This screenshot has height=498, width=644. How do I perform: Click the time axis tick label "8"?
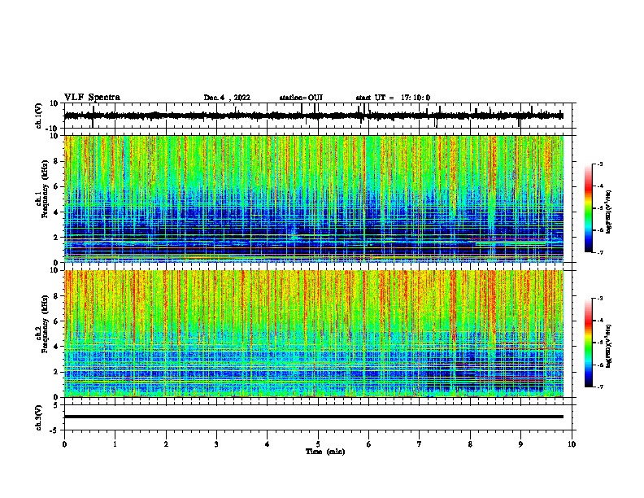tap(470, 444)
